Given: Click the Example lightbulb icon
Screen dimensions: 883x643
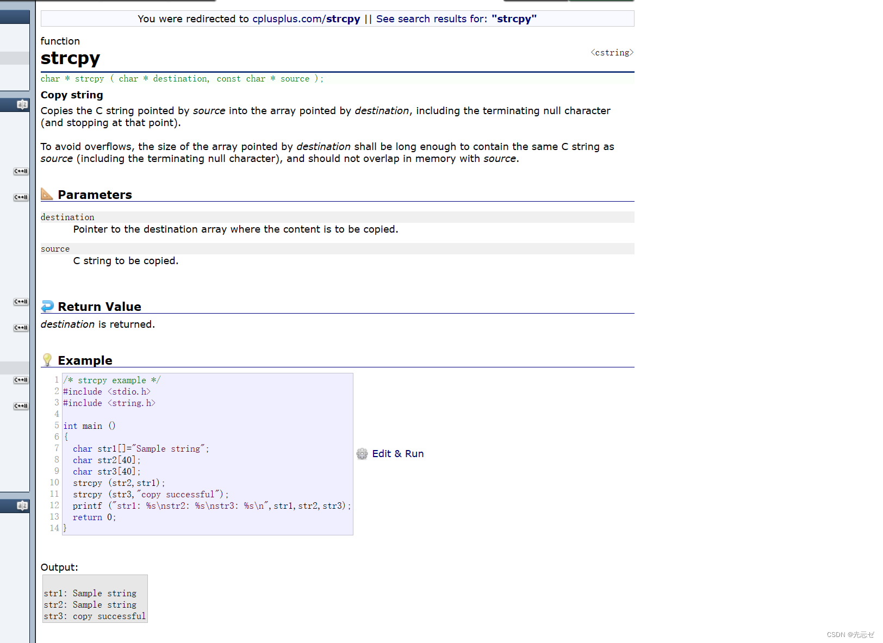Looking at the screenshot, I should click(x=47, y=360).
